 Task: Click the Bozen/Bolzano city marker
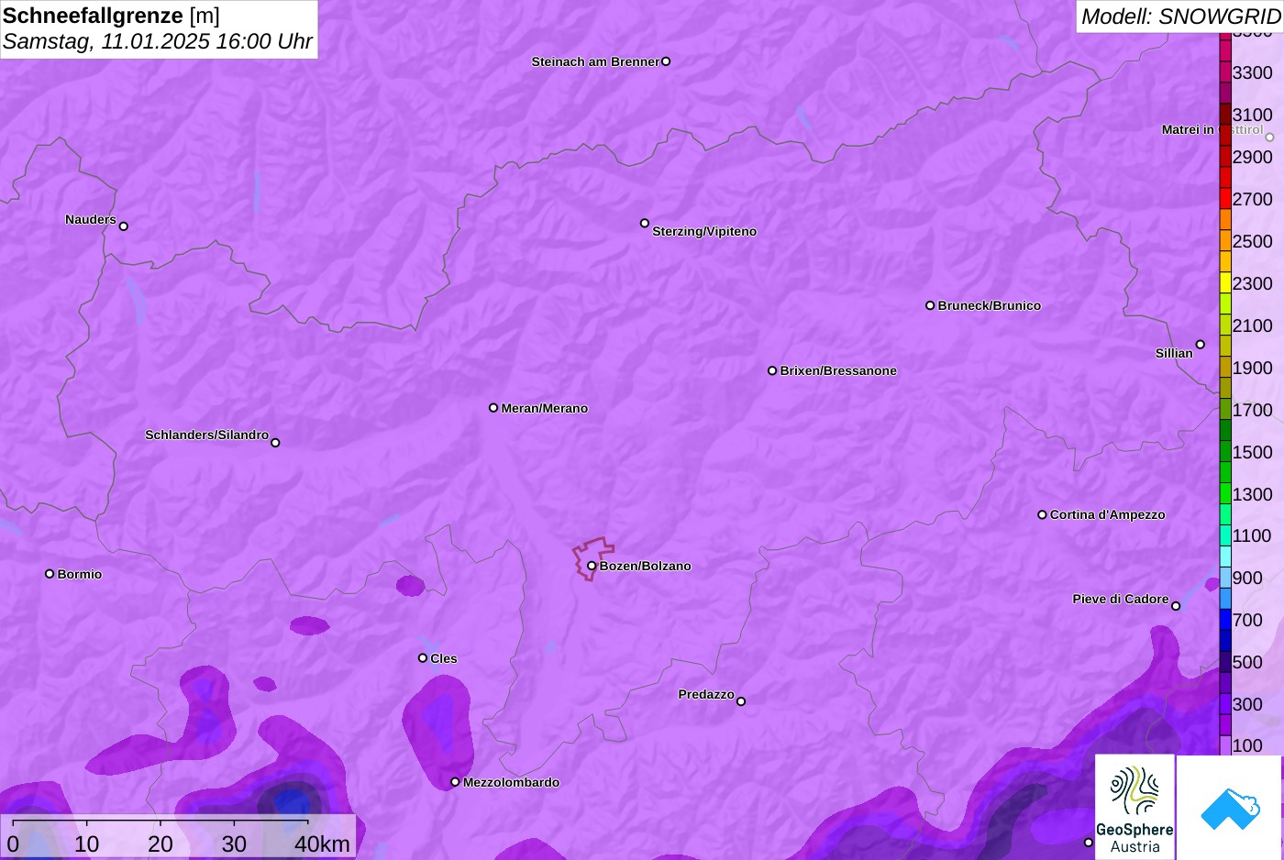592,566
